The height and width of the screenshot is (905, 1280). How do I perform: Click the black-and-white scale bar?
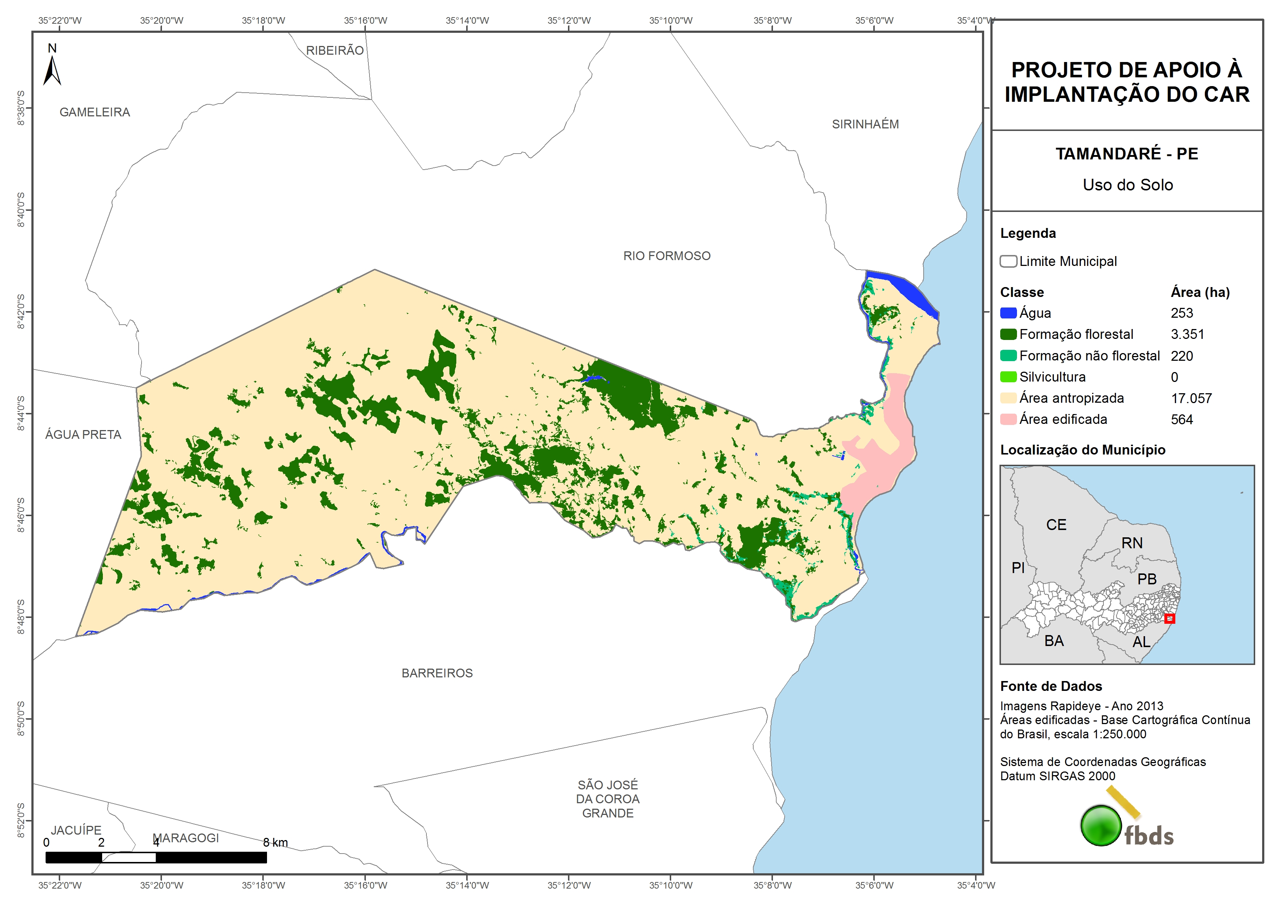[x=155, y=857]
